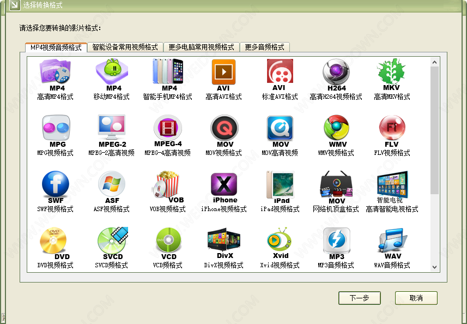Select the iPhone视频格式 X icon

[224, 184]
